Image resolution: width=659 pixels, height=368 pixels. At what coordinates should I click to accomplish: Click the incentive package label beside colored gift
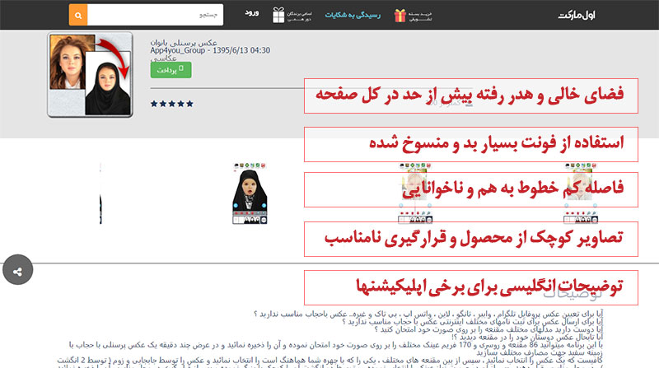pyautogui.click(x=420, y=16)
